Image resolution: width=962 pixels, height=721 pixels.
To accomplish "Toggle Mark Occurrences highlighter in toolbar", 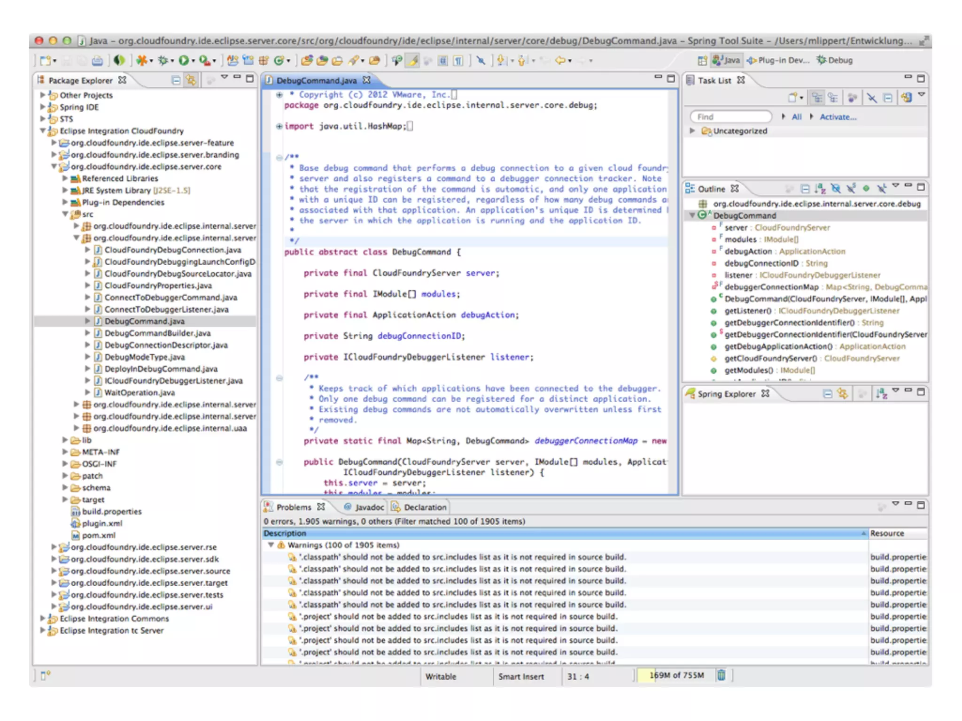I will pyautogui.click(x=413, y=61).
